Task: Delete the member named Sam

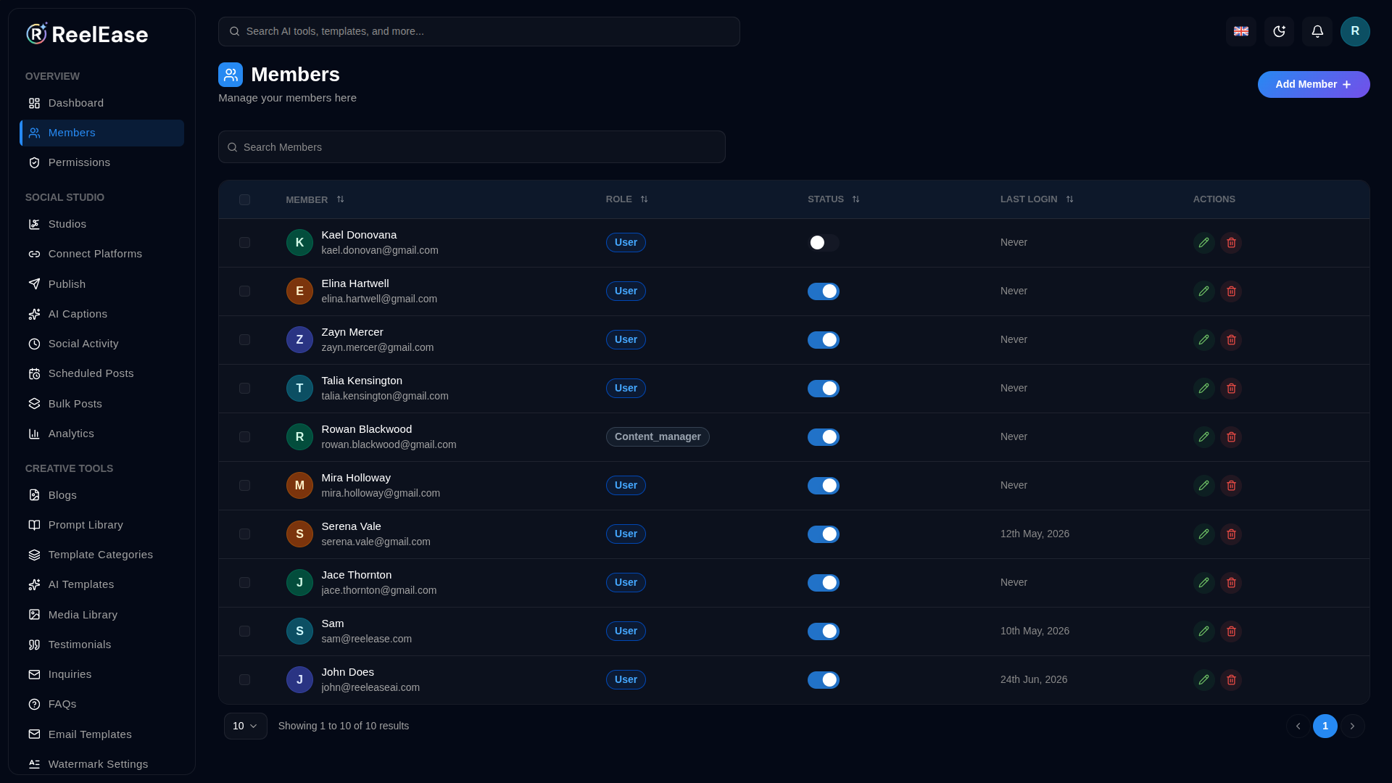Action: pos(1231,631)
